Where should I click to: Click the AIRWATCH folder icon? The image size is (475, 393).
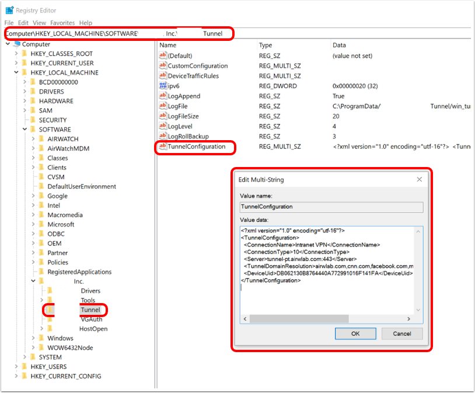(x=41, y=139)
